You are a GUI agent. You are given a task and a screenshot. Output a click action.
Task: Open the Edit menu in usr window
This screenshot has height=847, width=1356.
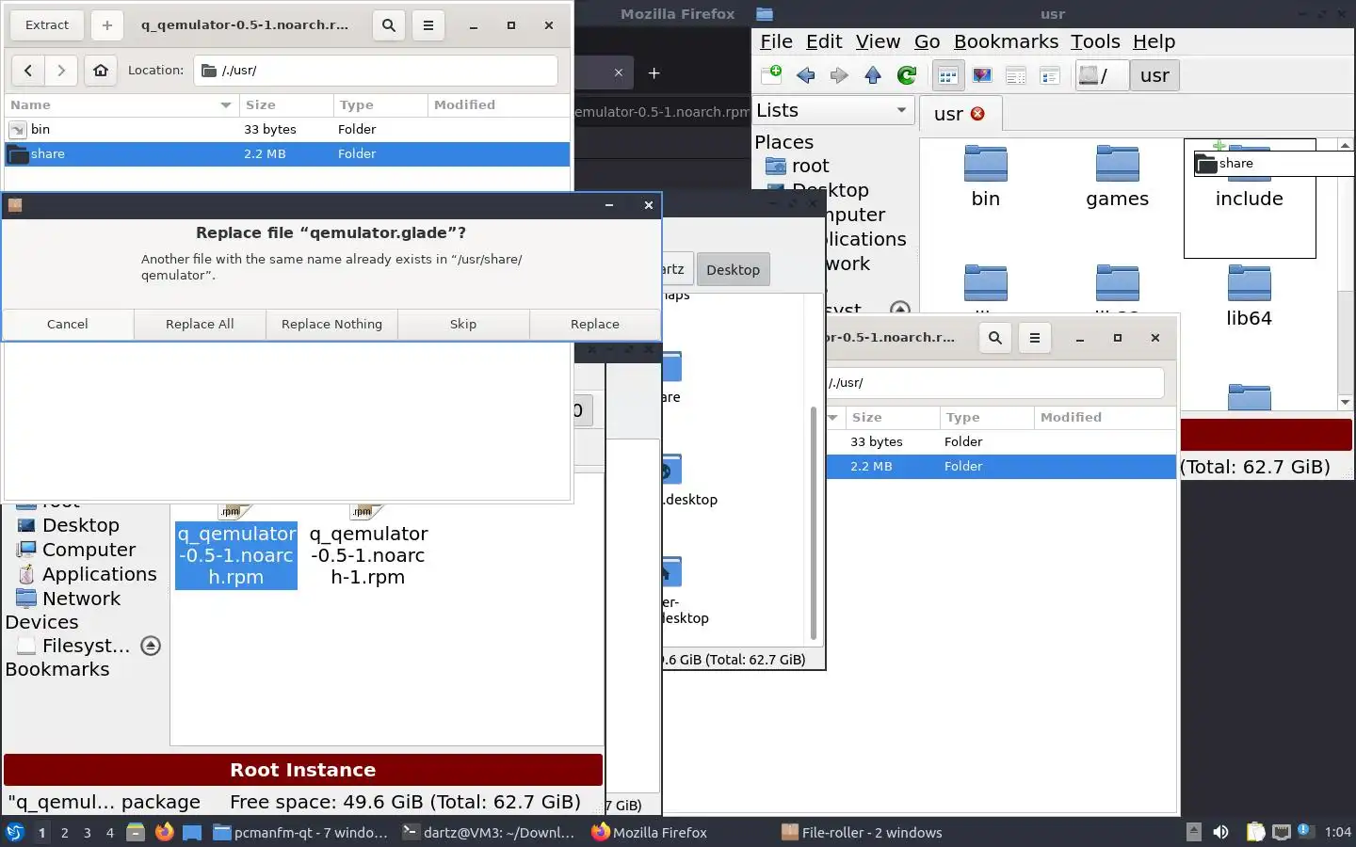pyautogui.click(x=824, y=41)
